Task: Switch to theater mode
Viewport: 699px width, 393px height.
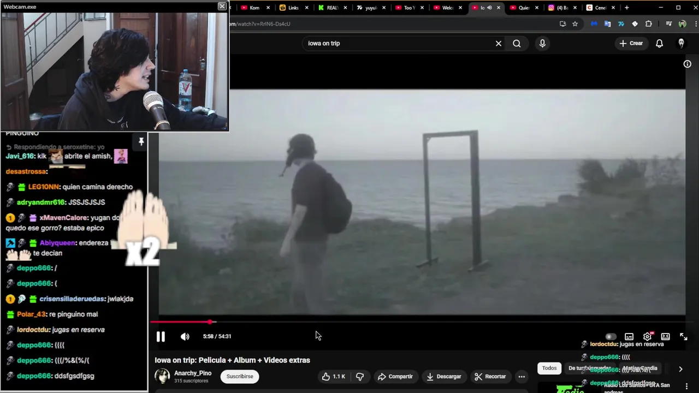Action: (665, 337)
